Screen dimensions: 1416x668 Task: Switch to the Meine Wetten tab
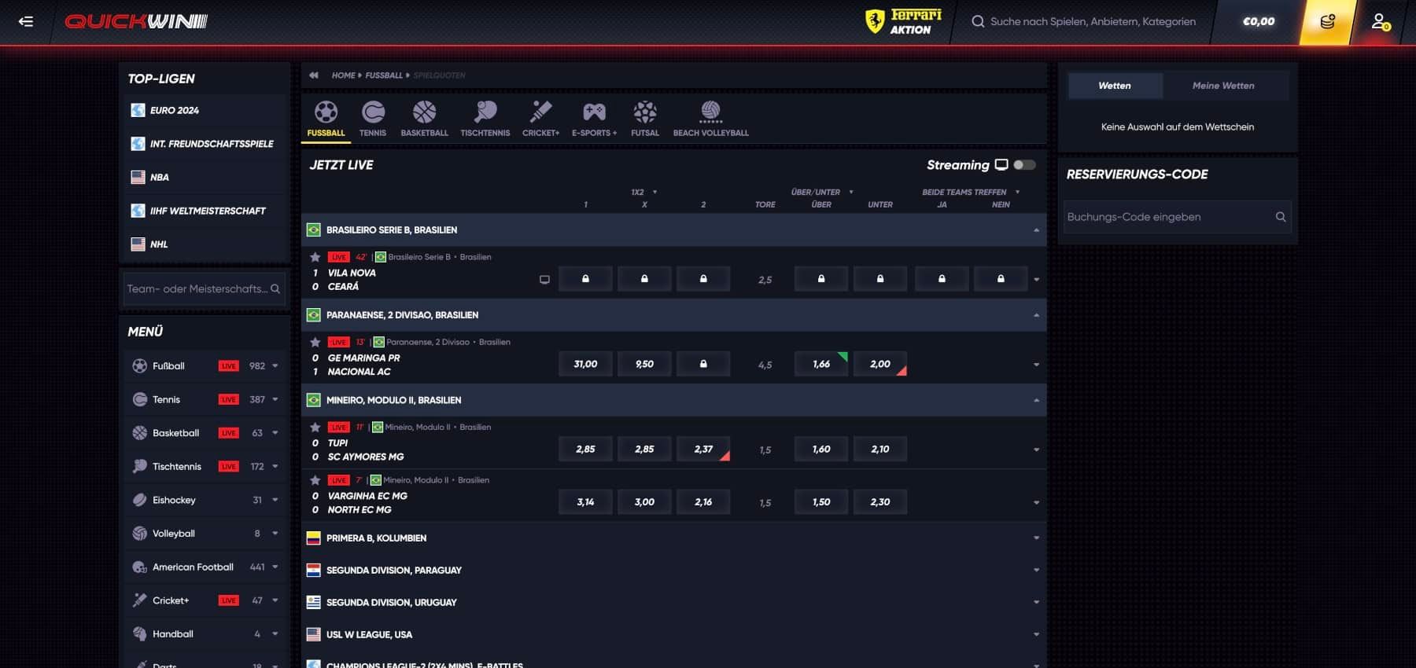click(1222, 86)
